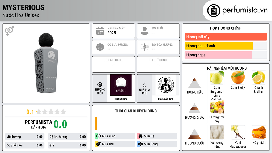272x153 pixels.
Task: Select the Mùa Thu season label
Action: click(x=108, y=144)
